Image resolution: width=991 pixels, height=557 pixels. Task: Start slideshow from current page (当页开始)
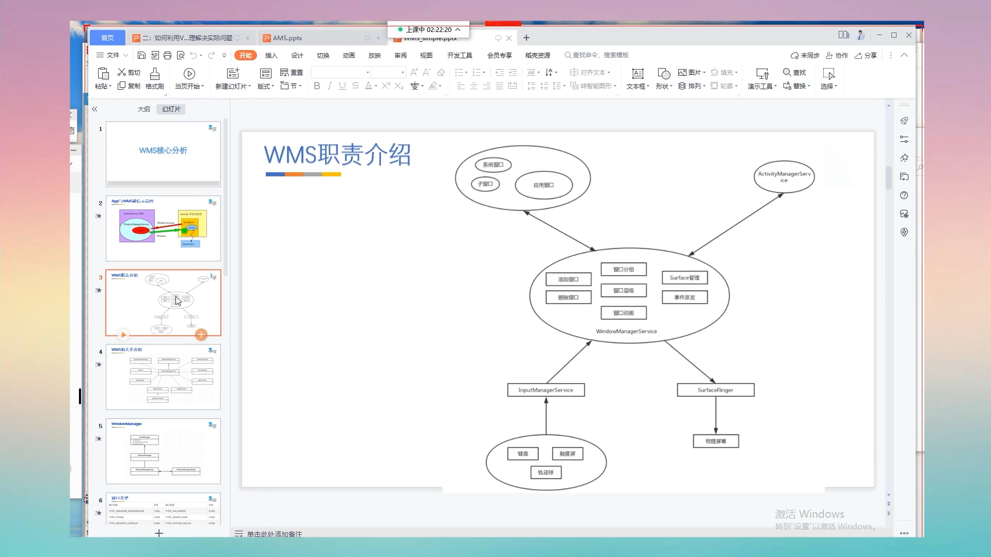click(x=189, y=74)
